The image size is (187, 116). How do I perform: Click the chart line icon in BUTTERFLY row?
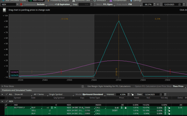point(11,108)
